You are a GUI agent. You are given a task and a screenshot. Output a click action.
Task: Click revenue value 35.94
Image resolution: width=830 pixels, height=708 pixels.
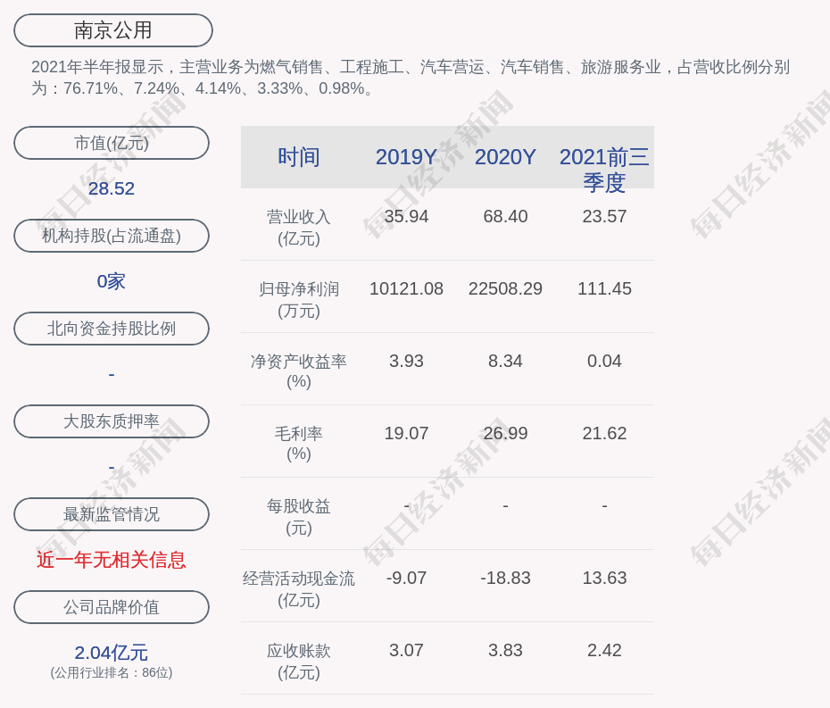406,217
